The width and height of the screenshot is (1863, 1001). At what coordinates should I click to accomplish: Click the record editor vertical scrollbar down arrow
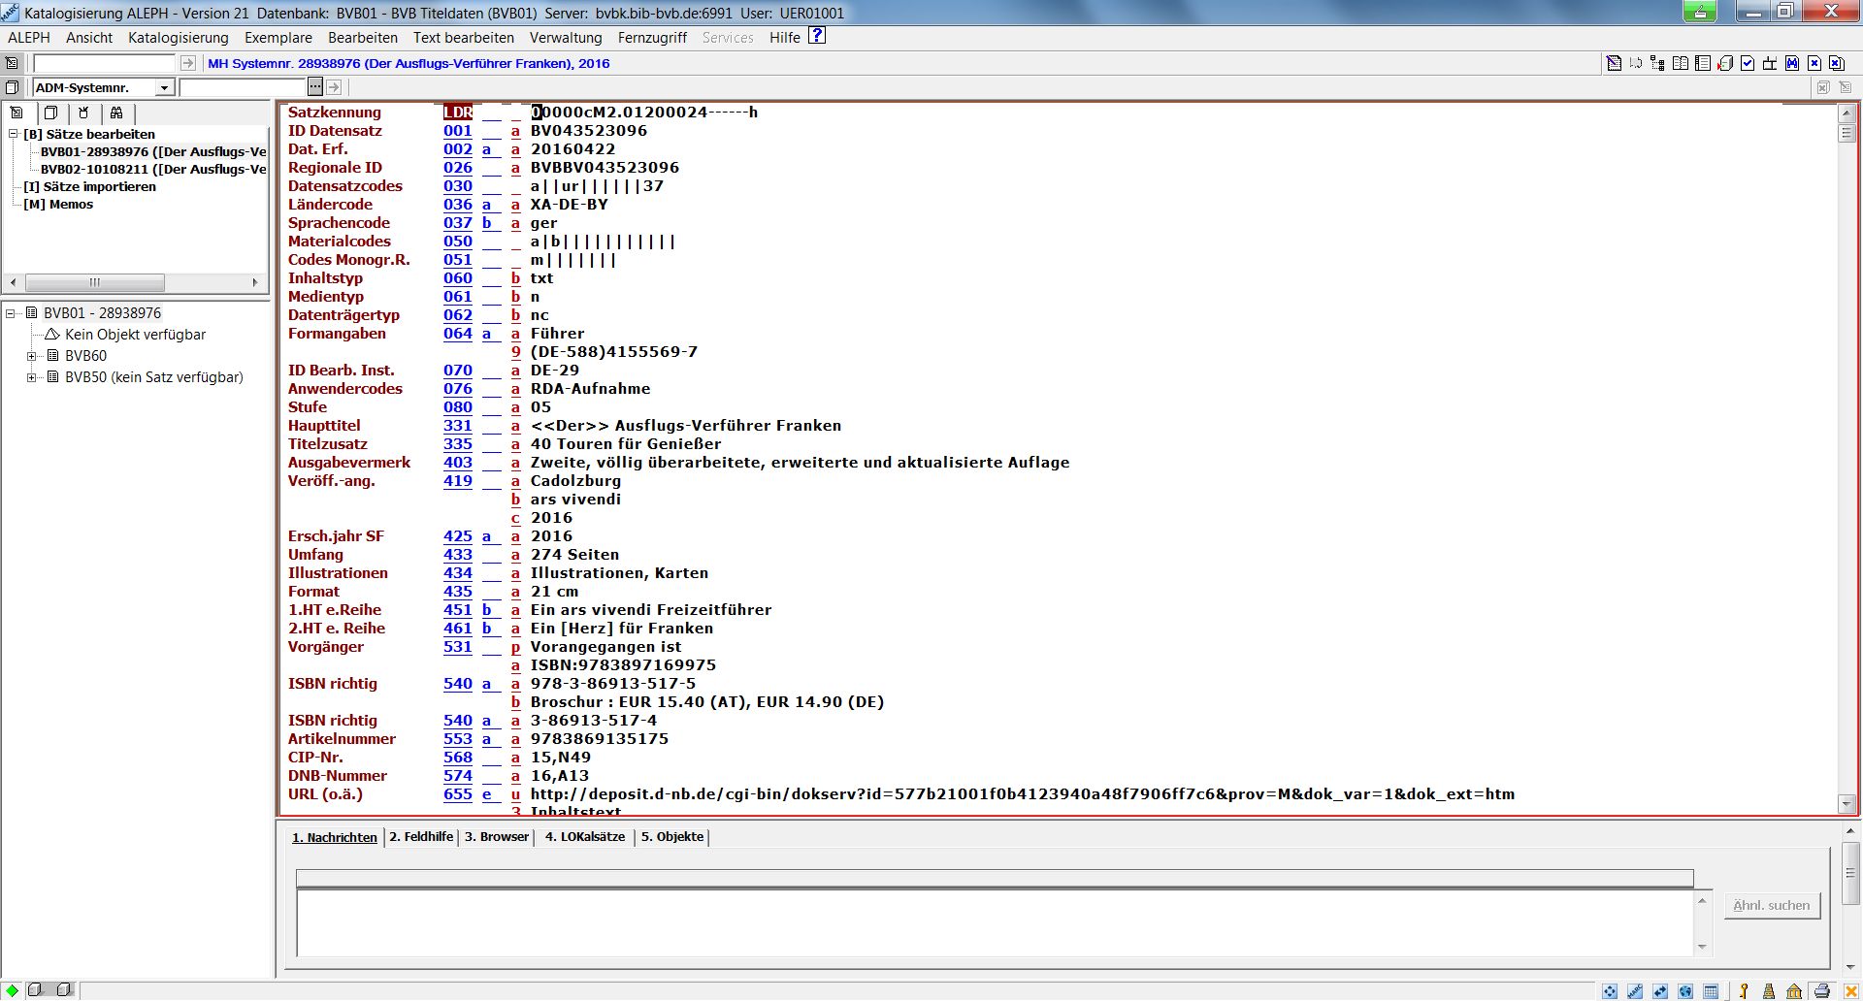[x=1847, y=804]
